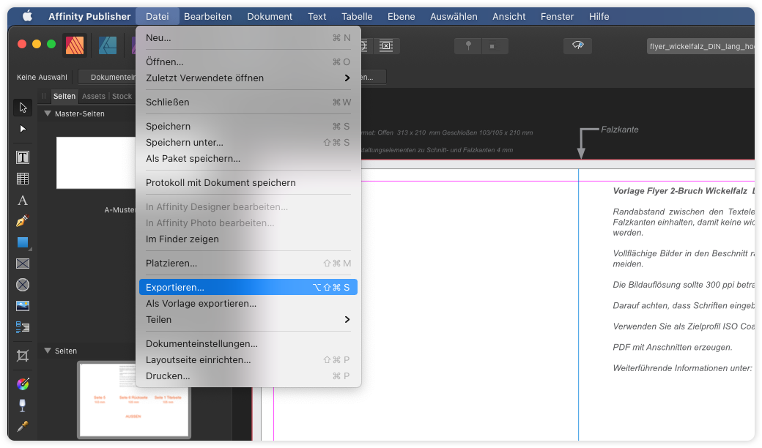Expand Zuletzt Verwendete öffnen submenu
Screen dimensions: 762x448
click(x=248, y=78)
